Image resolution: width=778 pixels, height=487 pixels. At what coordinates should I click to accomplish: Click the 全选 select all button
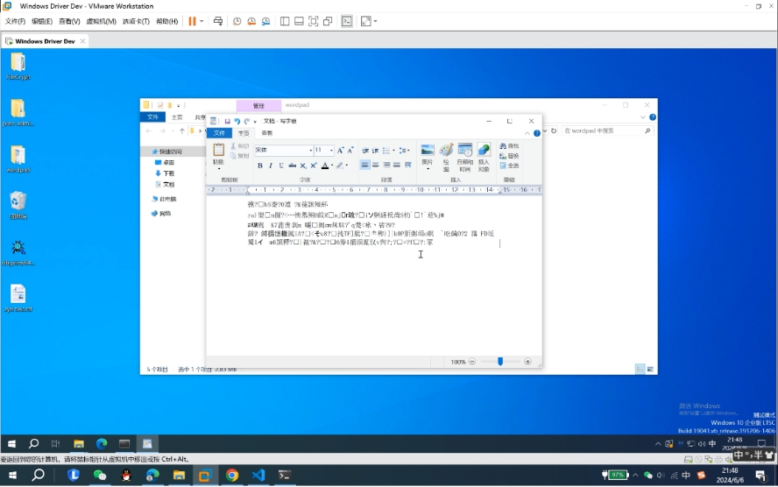(509, 166)
